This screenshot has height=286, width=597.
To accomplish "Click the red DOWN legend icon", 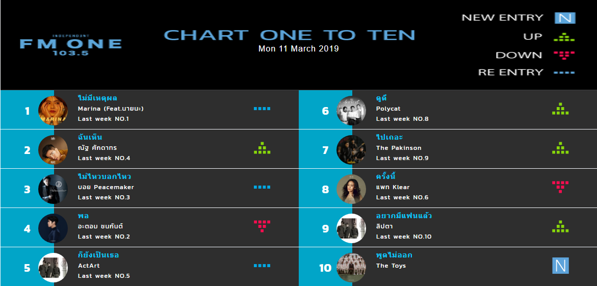I will tap(564, 55).
